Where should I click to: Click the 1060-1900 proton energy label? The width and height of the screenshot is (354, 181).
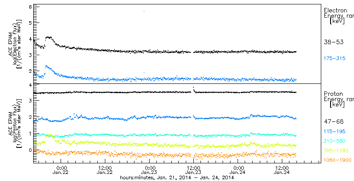click(x=338, y=160)
